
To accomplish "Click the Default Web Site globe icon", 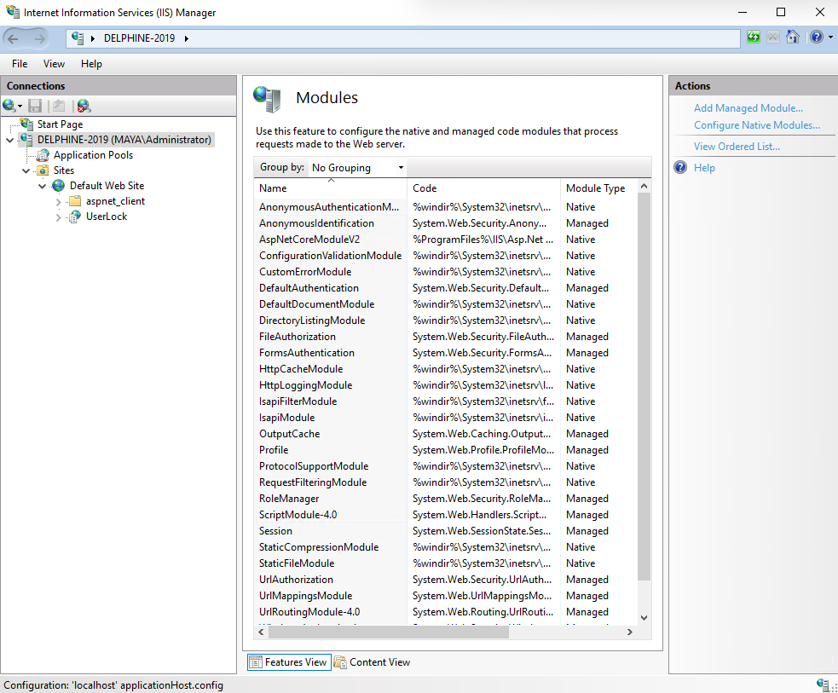I will 58,186.
